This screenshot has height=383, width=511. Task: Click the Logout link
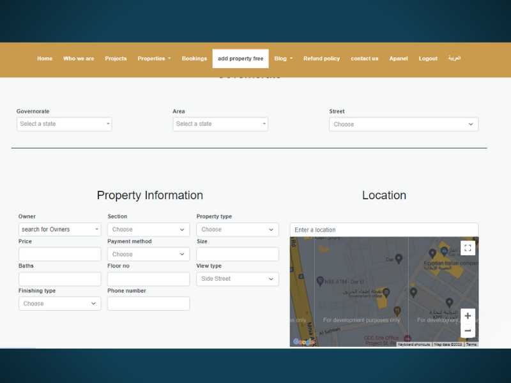pyautogui.click(x=428, y=58)
